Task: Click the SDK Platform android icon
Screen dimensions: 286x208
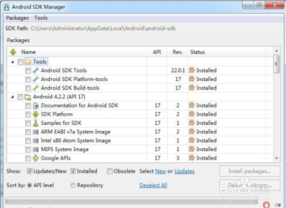Action: tap(36, 114)
